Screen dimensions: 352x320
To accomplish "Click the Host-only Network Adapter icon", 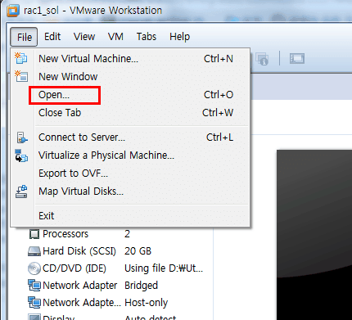I will pos(34,303).
